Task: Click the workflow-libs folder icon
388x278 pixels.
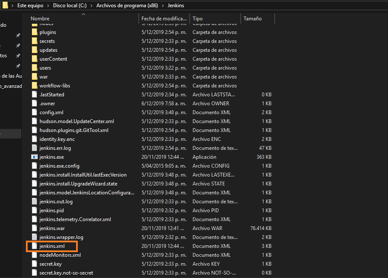Action: 34,86
